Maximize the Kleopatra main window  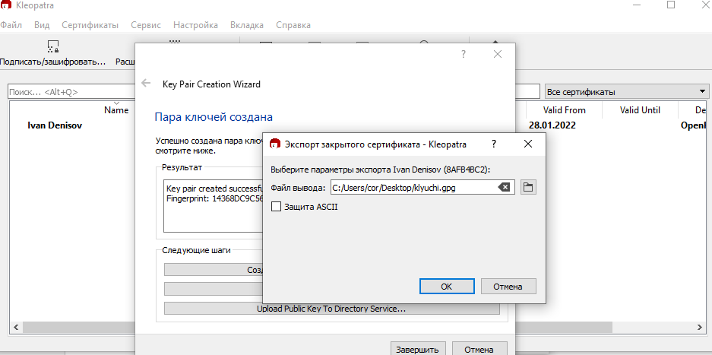[670, 5]
